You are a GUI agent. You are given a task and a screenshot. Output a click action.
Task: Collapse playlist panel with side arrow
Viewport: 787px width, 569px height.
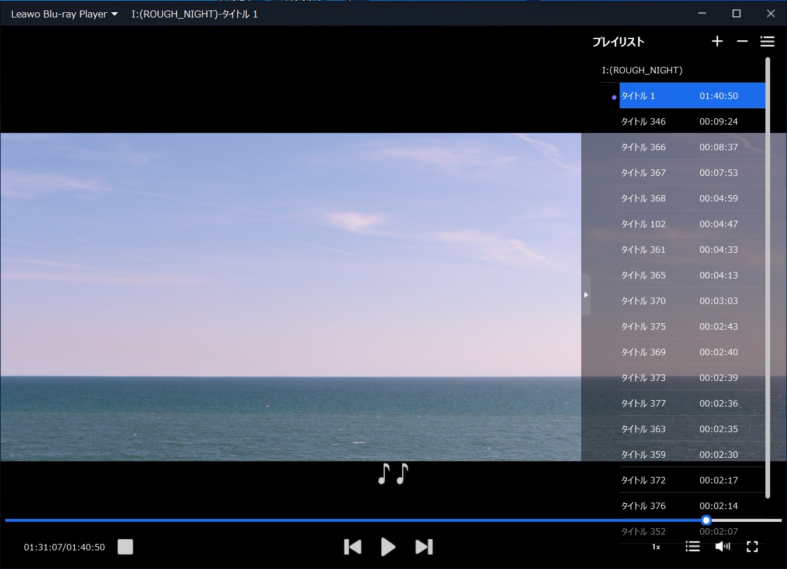586,295
